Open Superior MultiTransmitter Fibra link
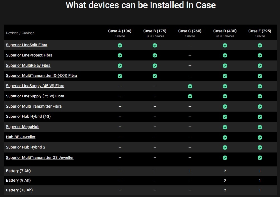 pyautogui.click(x=34, y=106)
